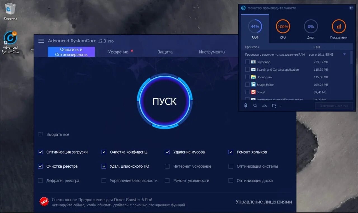Click the rocket boost icon in monitor
This screenshot has height=213, width=358.
246,106
